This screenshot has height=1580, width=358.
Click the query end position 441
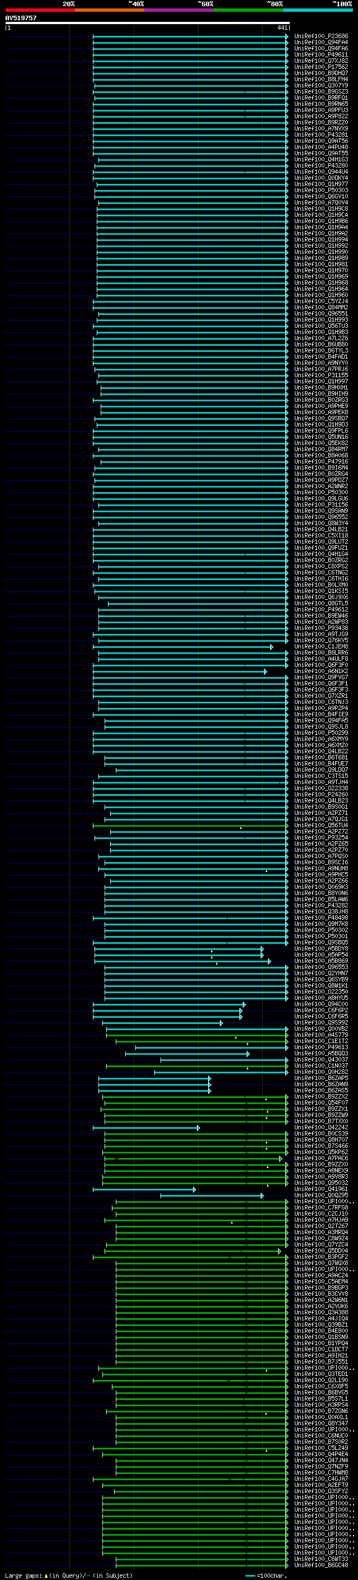pos(282,27)
